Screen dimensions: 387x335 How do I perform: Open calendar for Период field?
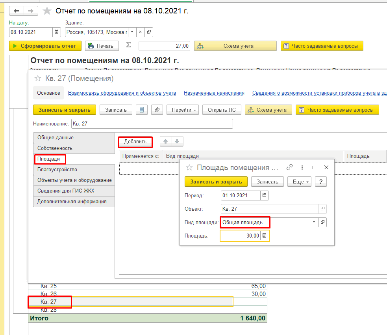[265, 195]
